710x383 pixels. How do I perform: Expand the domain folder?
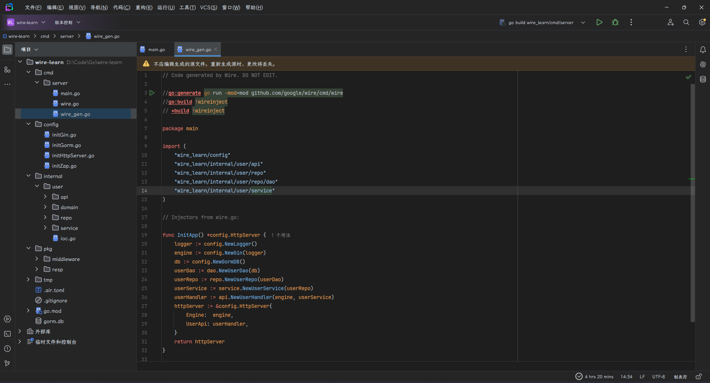click(46, 207)
